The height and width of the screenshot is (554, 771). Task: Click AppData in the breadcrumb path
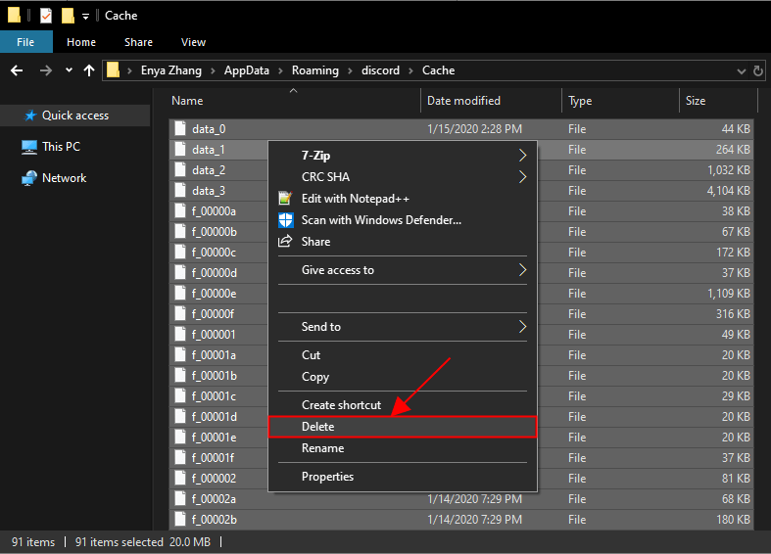246,70
